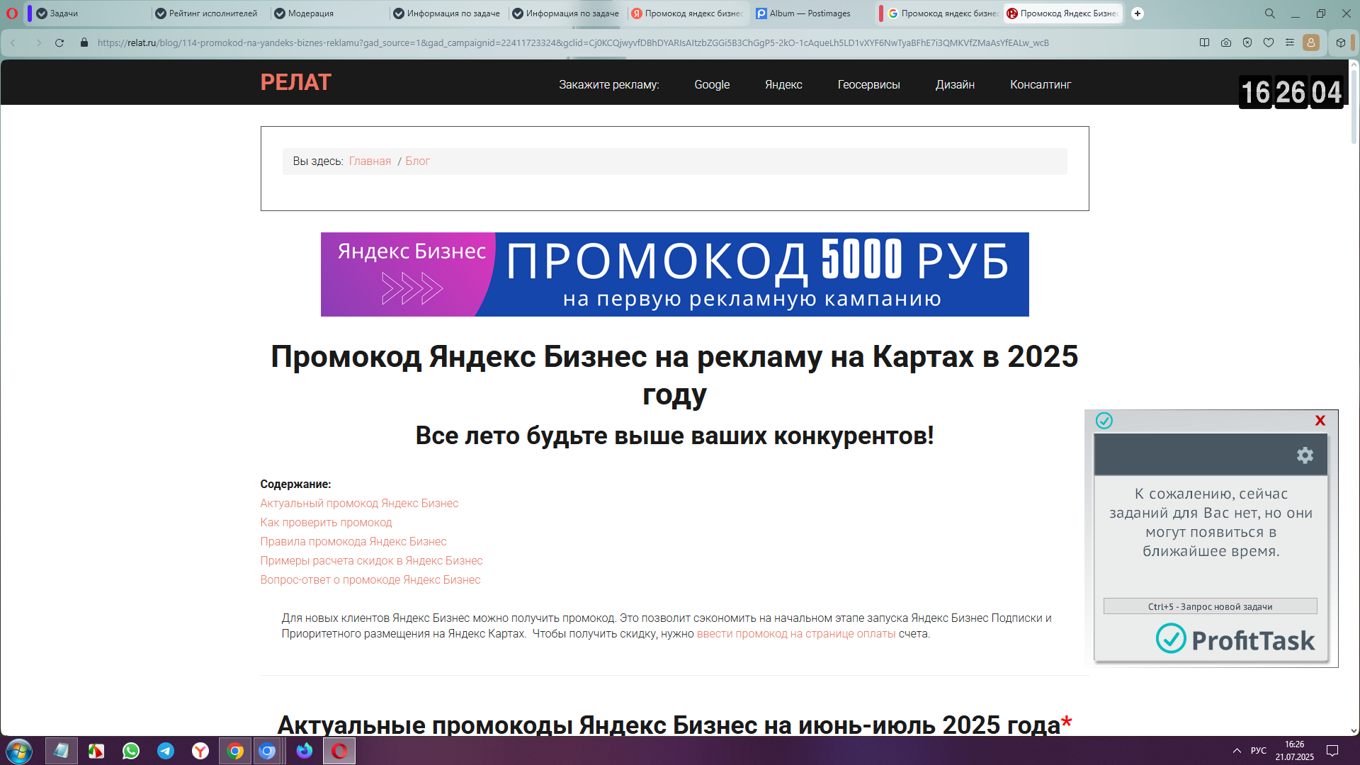The width and height of the screenshot is (1360, 765).
Task: Click the ProfitTask checkmark icon in widget header
Action: coord(1104,421)
